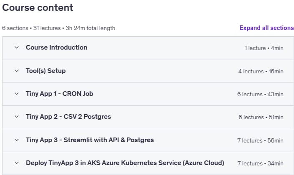Select the 6 lectures • 43min summary

click(260, 94)
